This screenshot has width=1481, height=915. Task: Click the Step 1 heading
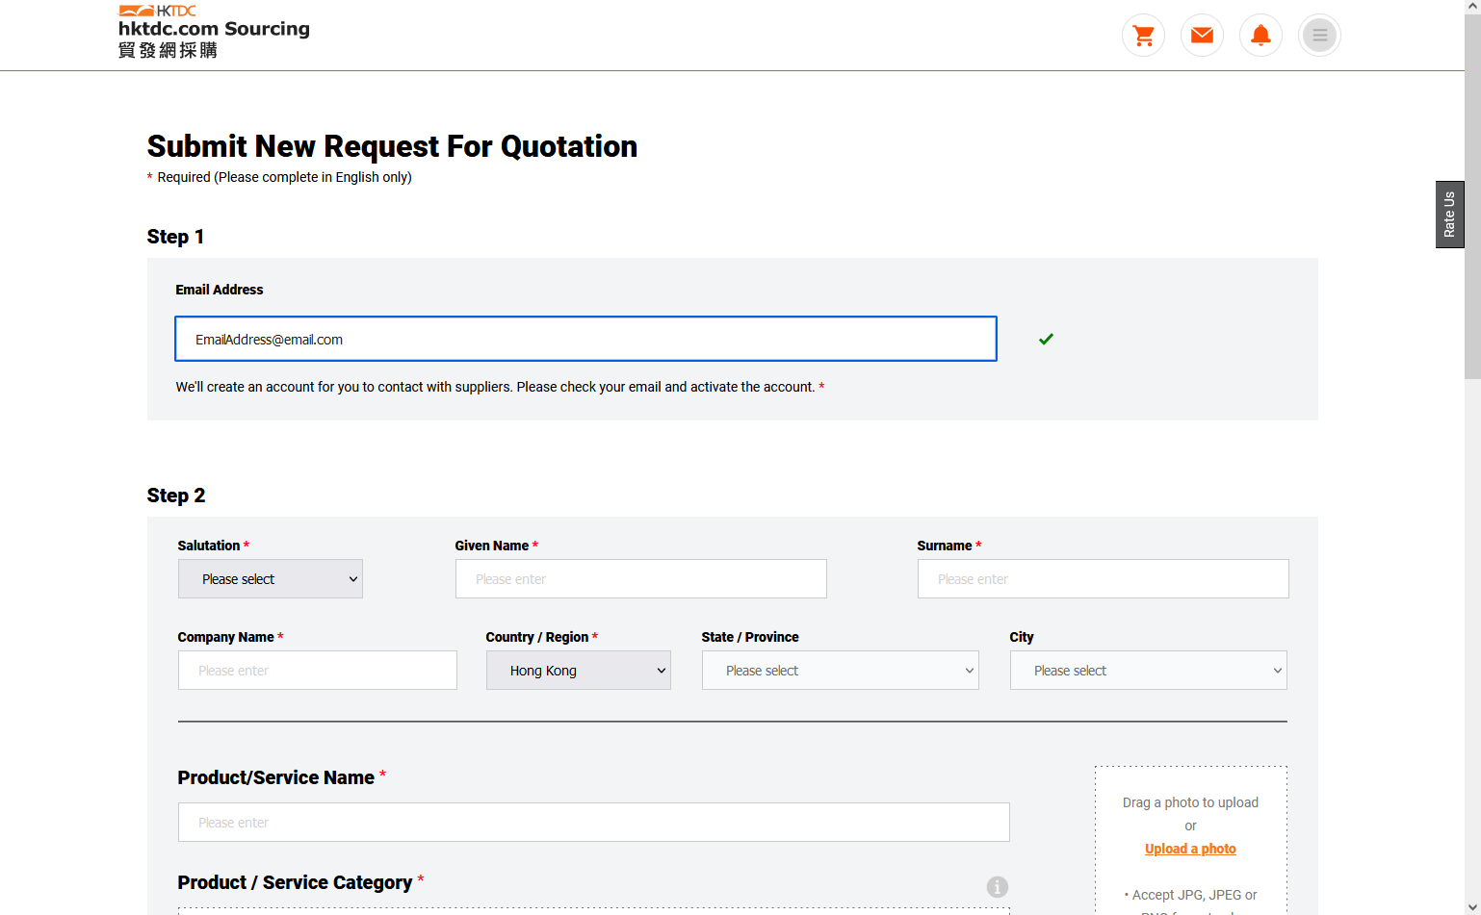pyautogui.click(x=175, y=237)
